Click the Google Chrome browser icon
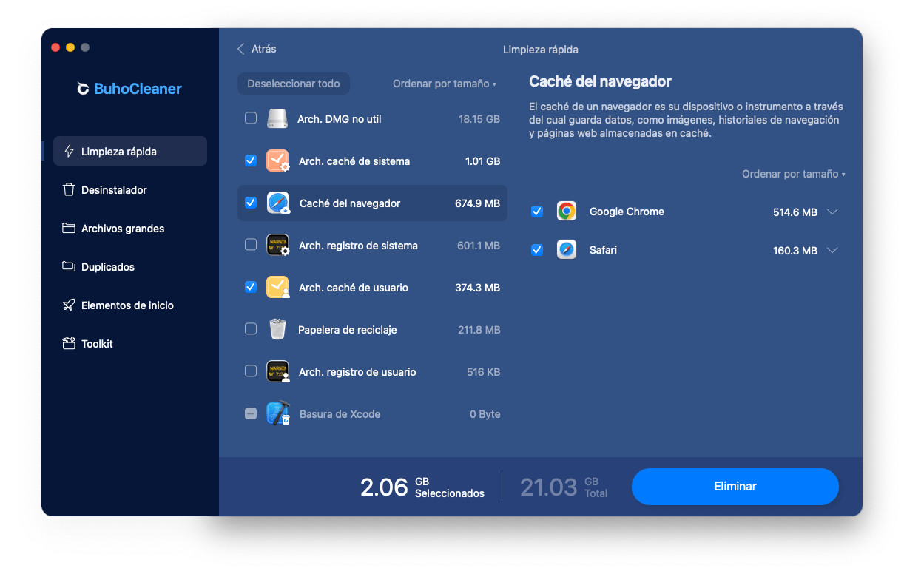 567,212
